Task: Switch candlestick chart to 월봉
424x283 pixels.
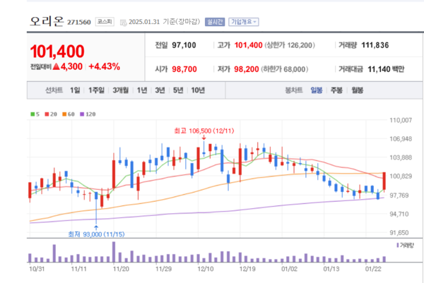Action: [357, 90]
